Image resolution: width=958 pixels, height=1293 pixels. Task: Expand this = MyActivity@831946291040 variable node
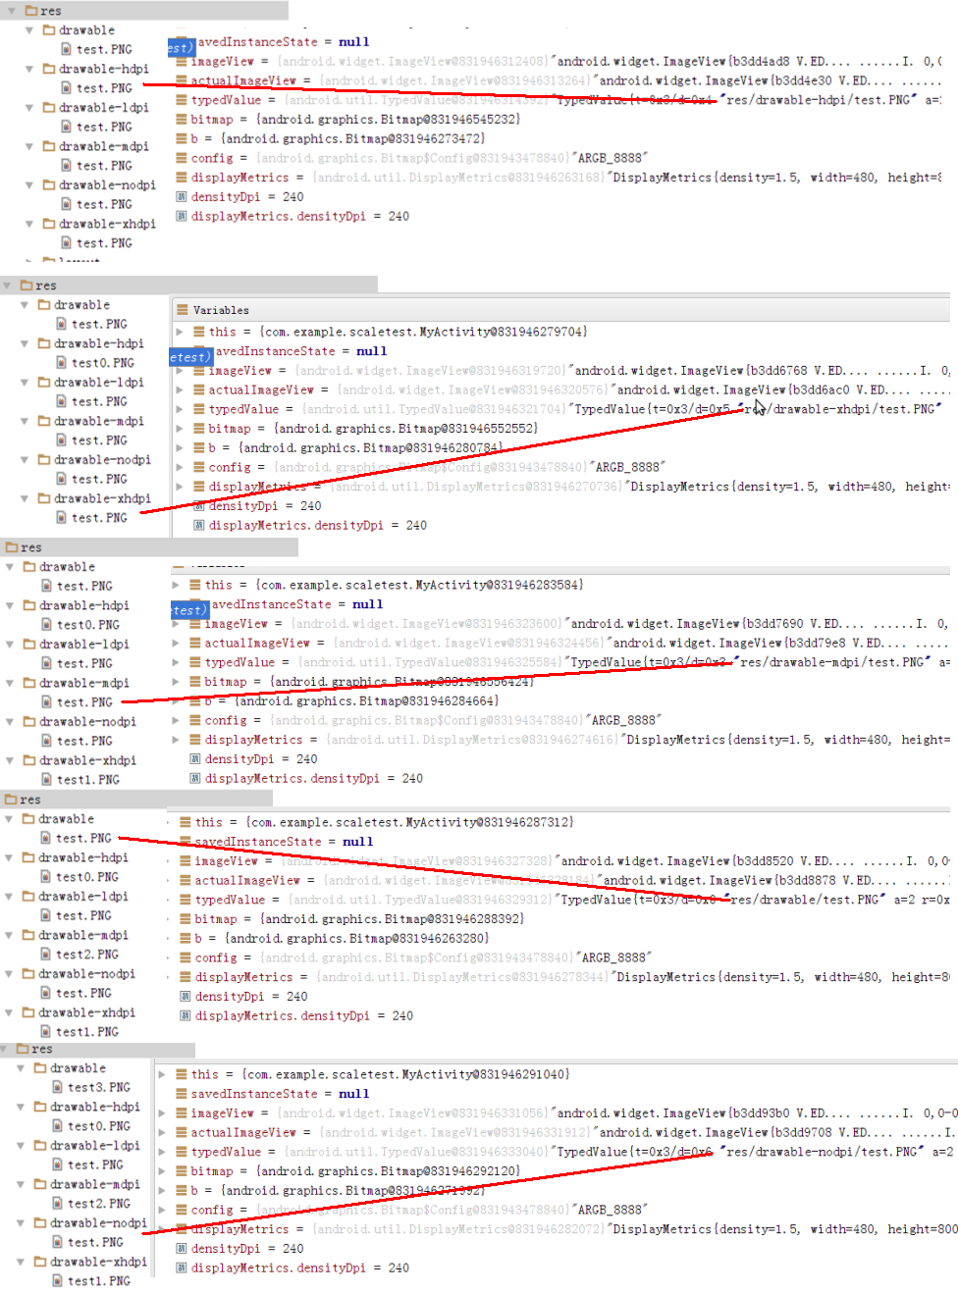point(162,1075)
